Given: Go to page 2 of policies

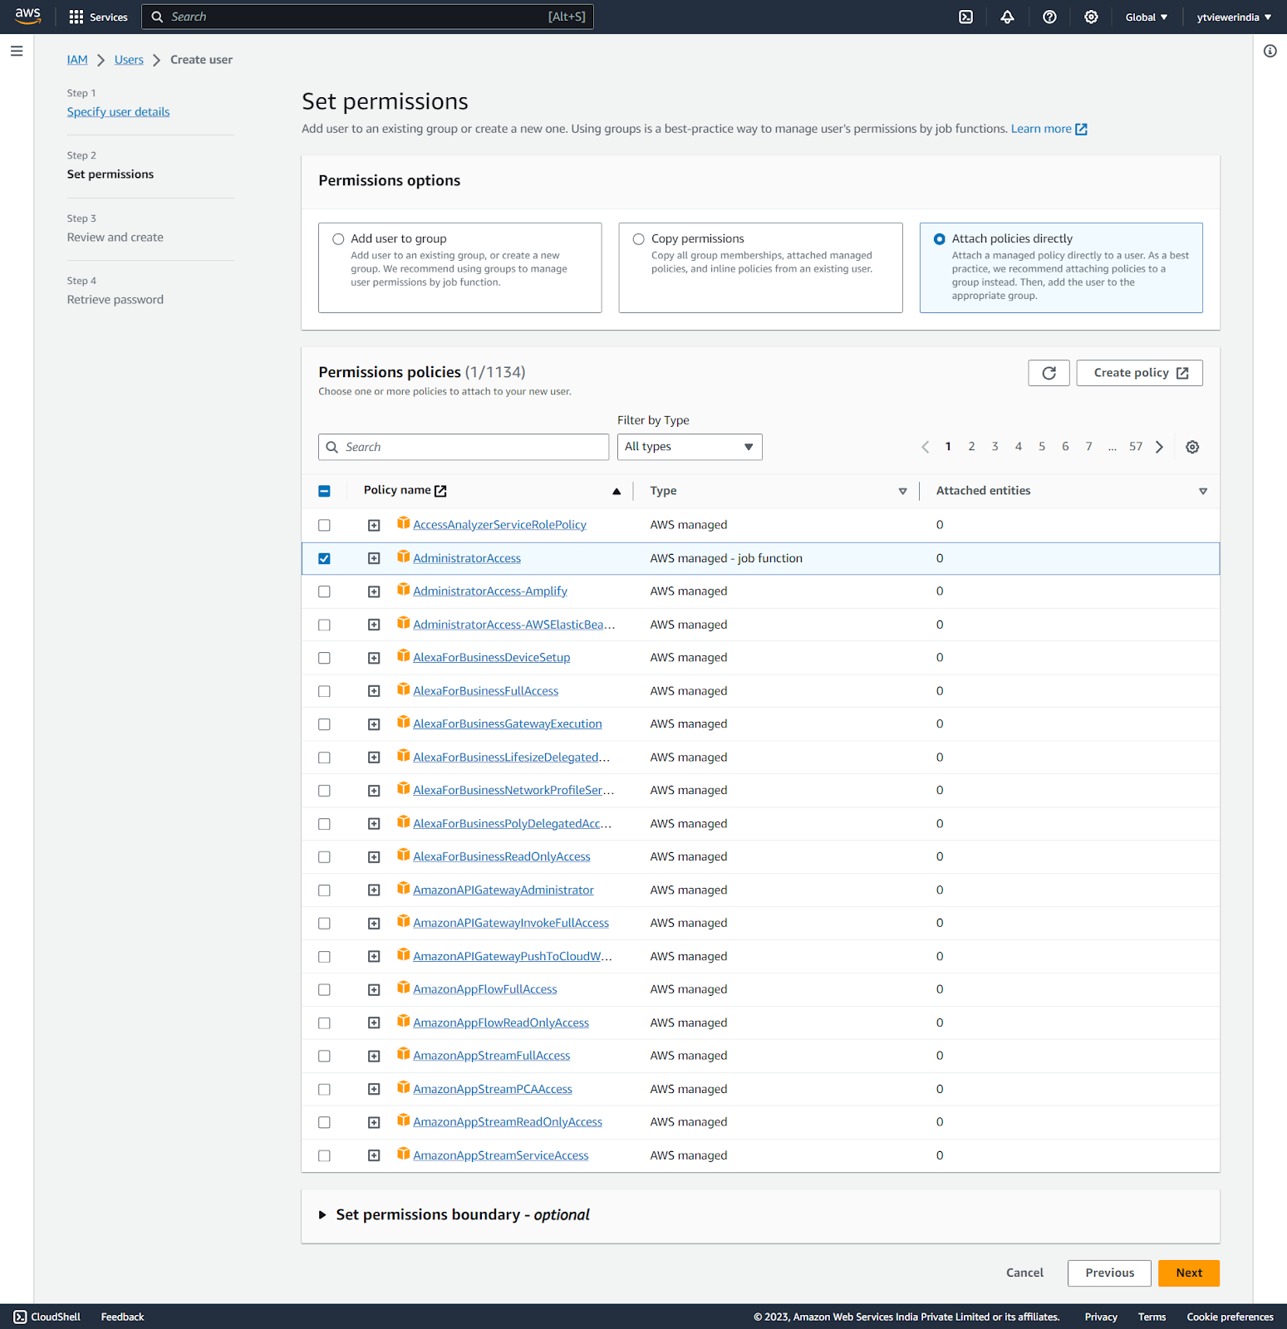Looking at the screenshot, I should coord(971,447).
